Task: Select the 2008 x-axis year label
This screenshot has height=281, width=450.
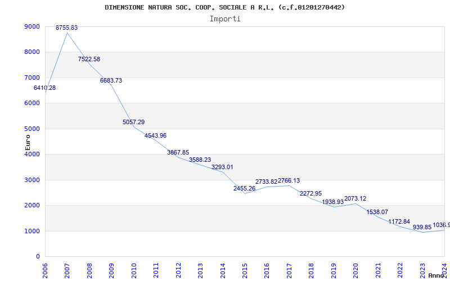Action: click(x=89, y=270)
